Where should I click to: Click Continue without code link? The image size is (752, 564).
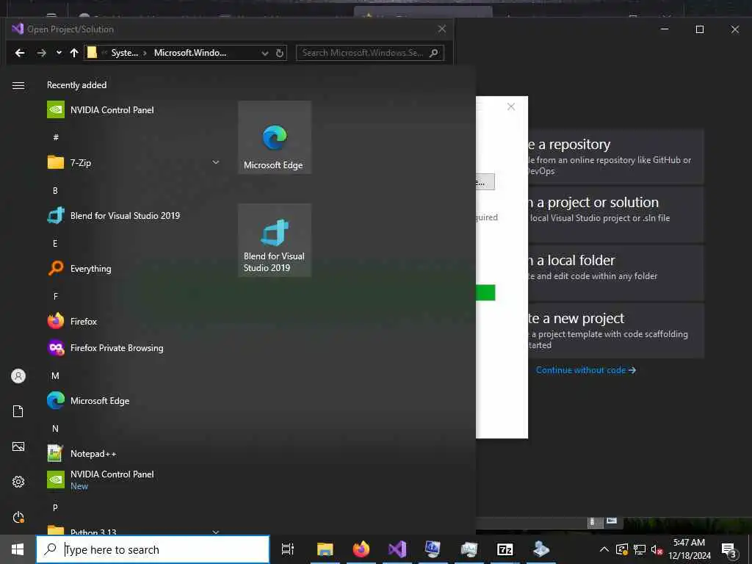point(585,370)
